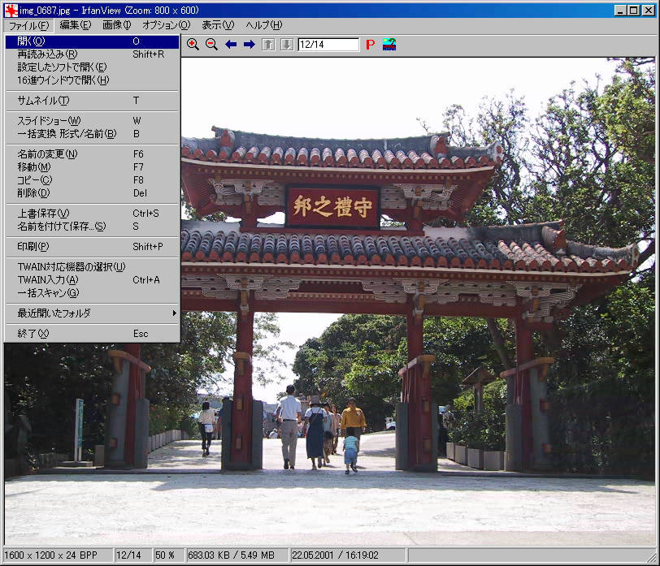Click the 12/14 image number field

click(x=328, y=45)
